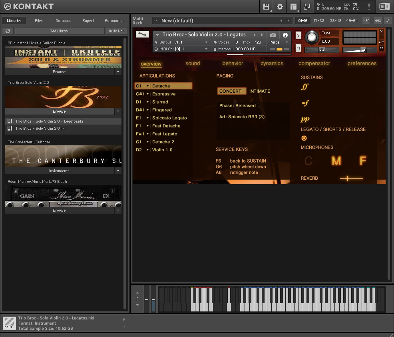Open the preferences tab

pos(362,63)
